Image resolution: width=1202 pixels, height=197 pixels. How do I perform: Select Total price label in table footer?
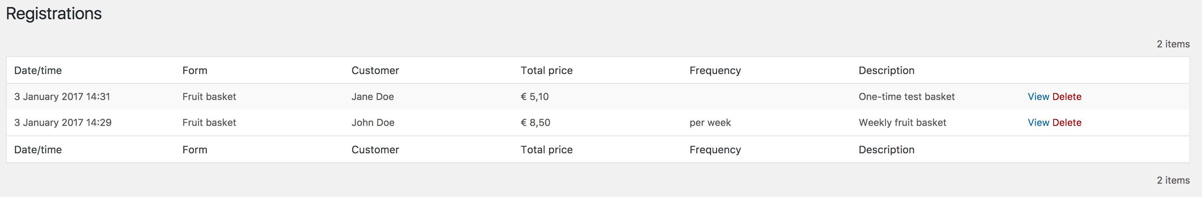tap(546, 150)
